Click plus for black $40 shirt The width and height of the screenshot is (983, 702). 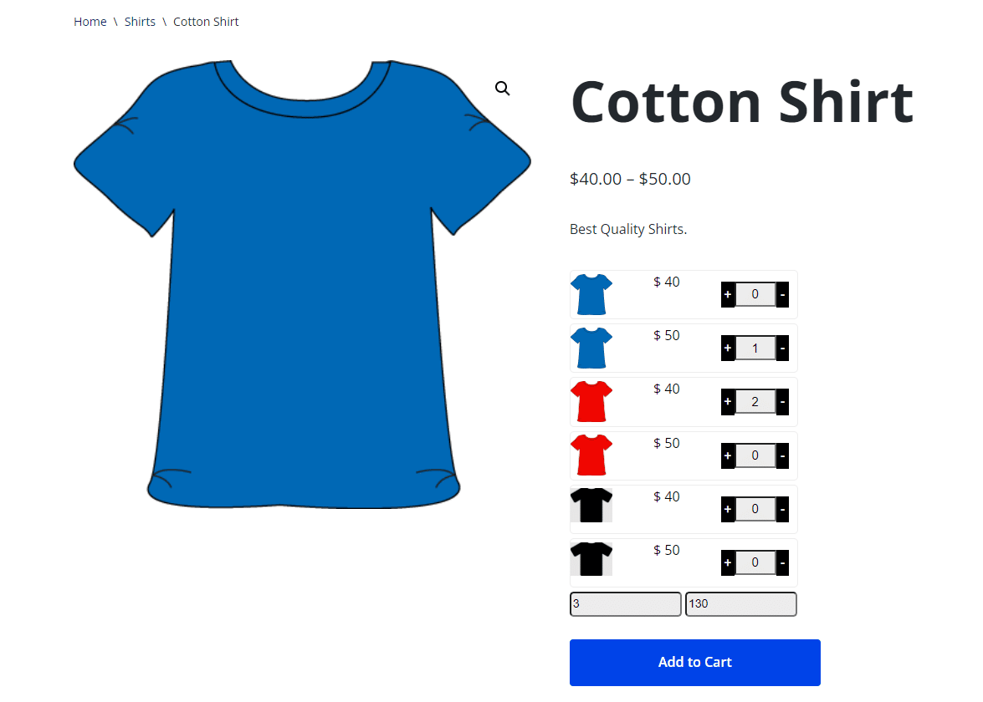click(x=728, y=509)
